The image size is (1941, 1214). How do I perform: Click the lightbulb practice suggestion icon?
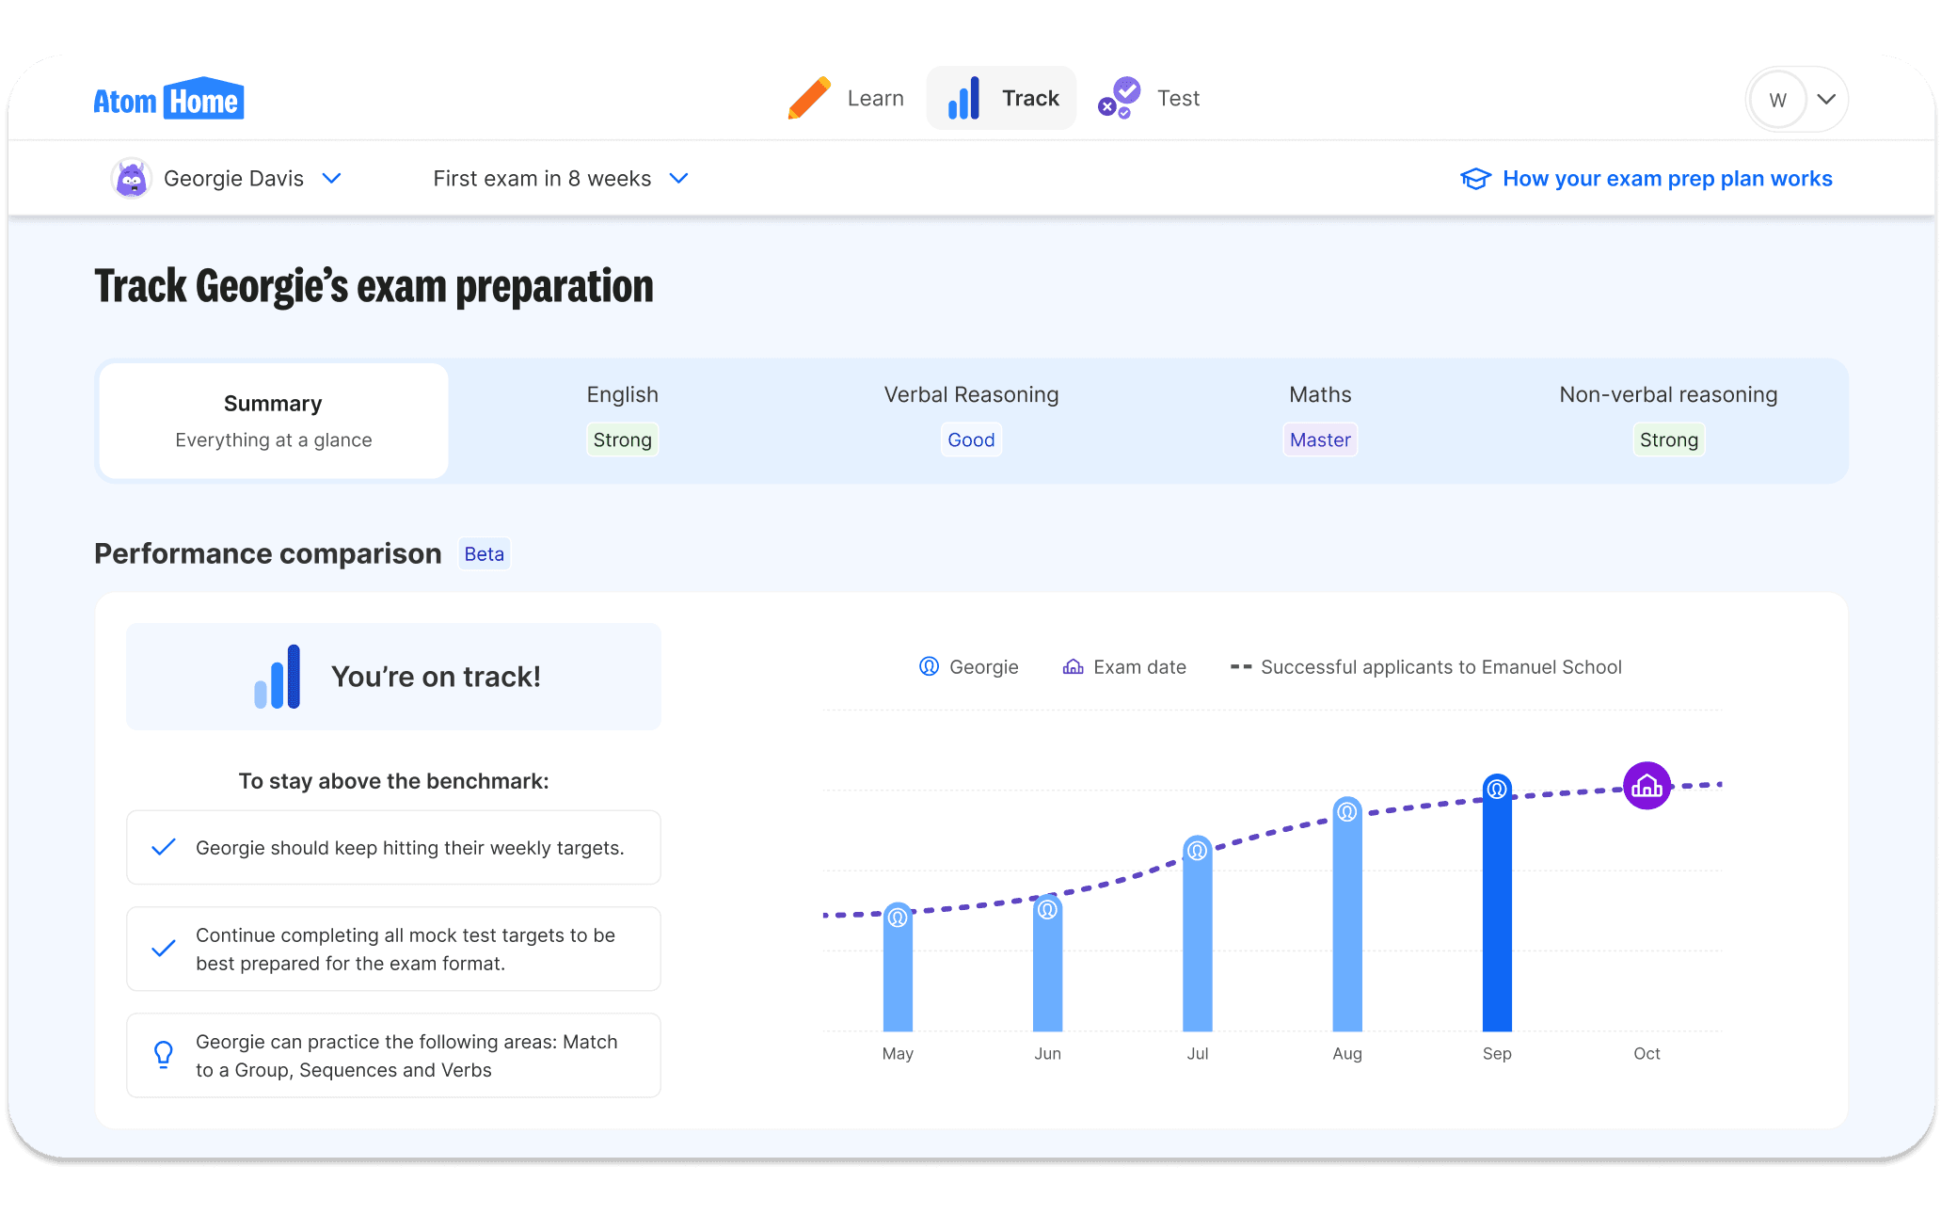pos(164,1055)
